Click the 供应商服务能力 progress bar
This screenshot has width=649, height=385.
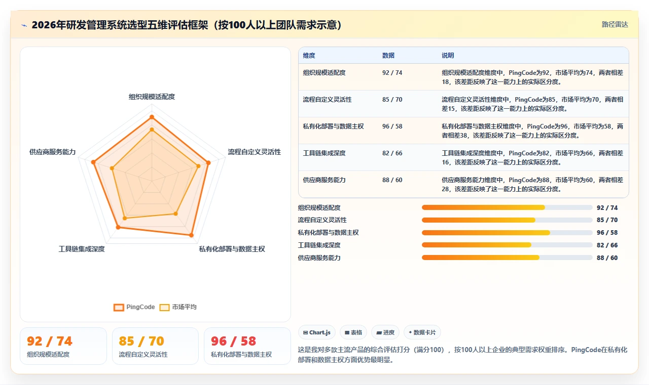[x=507, y=258]
